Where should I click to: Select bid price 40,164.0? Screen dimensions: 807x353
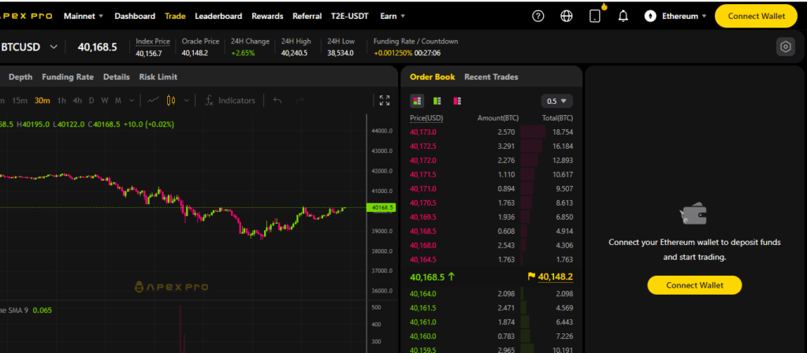tap(423, 294)
